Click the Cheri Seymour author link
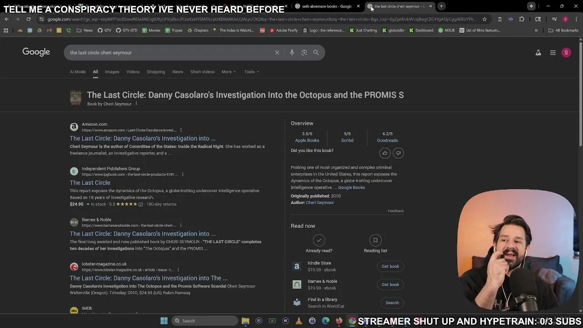The width and height of the screenshot is (583, 328). point(320,203)
